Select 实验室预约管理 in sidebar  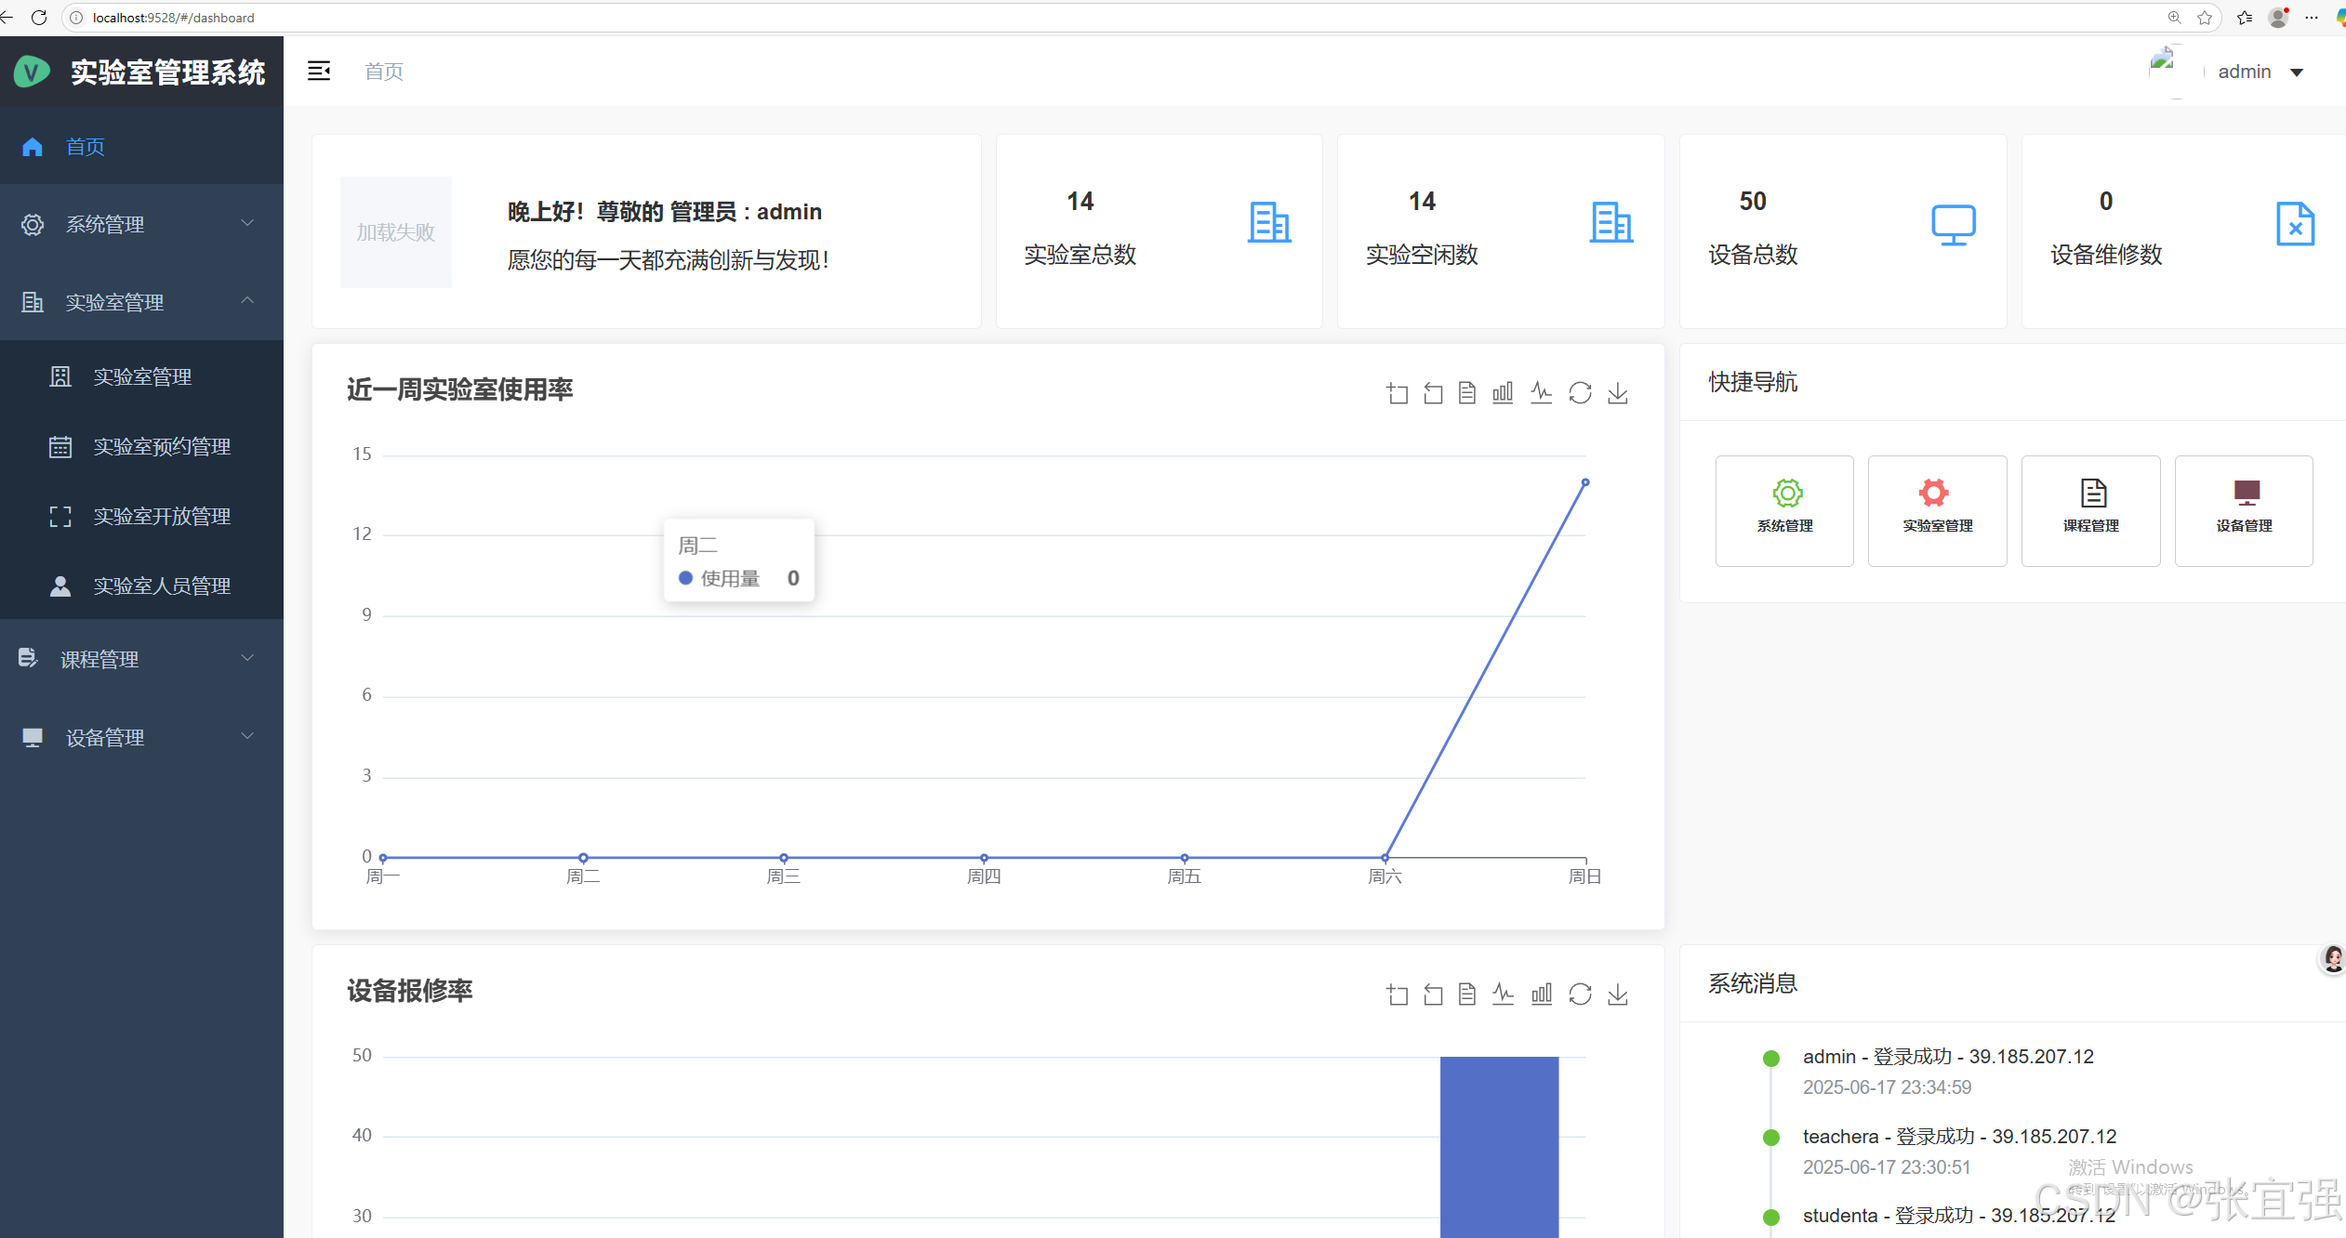coord(162,447)
